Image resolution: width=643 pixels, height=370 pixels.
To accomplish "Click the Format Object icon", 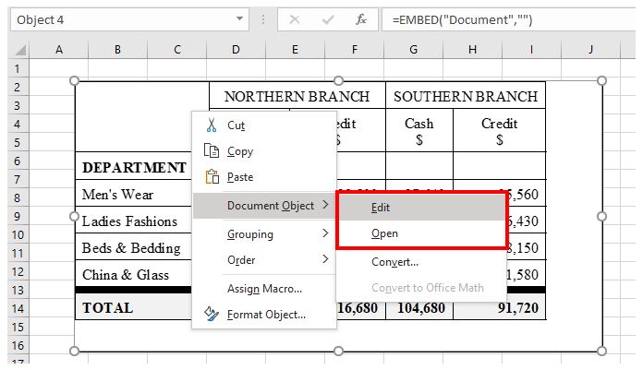I will click(211, 315).
